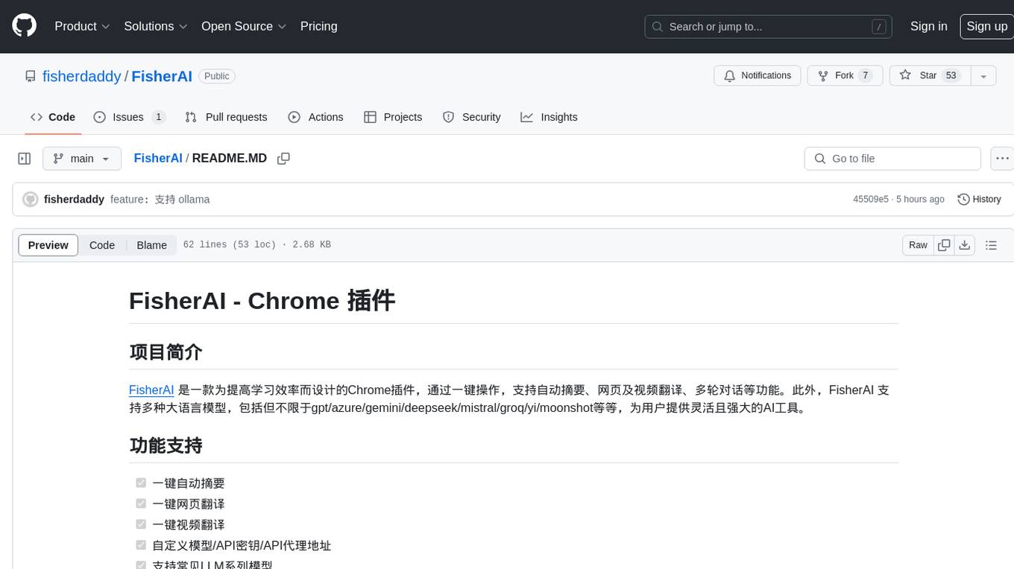Open the Security tab
1014x569 pixels.
[471, 117]
